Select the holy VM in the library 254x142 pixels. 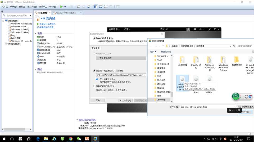point(13,35)
